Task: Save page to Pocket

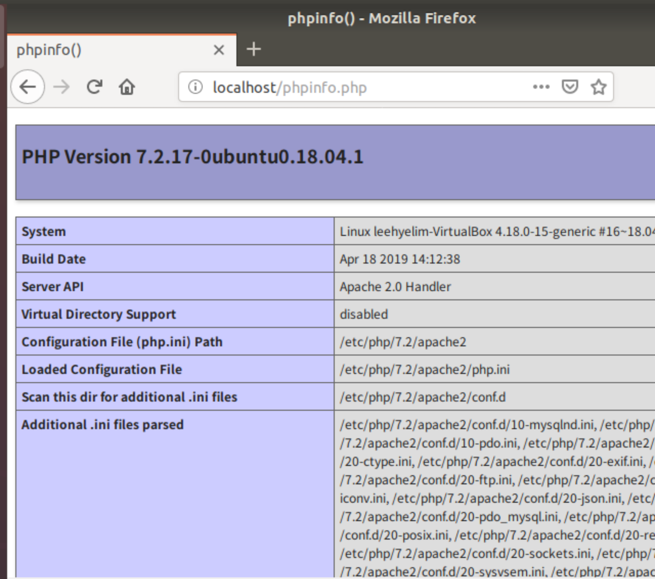Action: (x=570, y=87)
